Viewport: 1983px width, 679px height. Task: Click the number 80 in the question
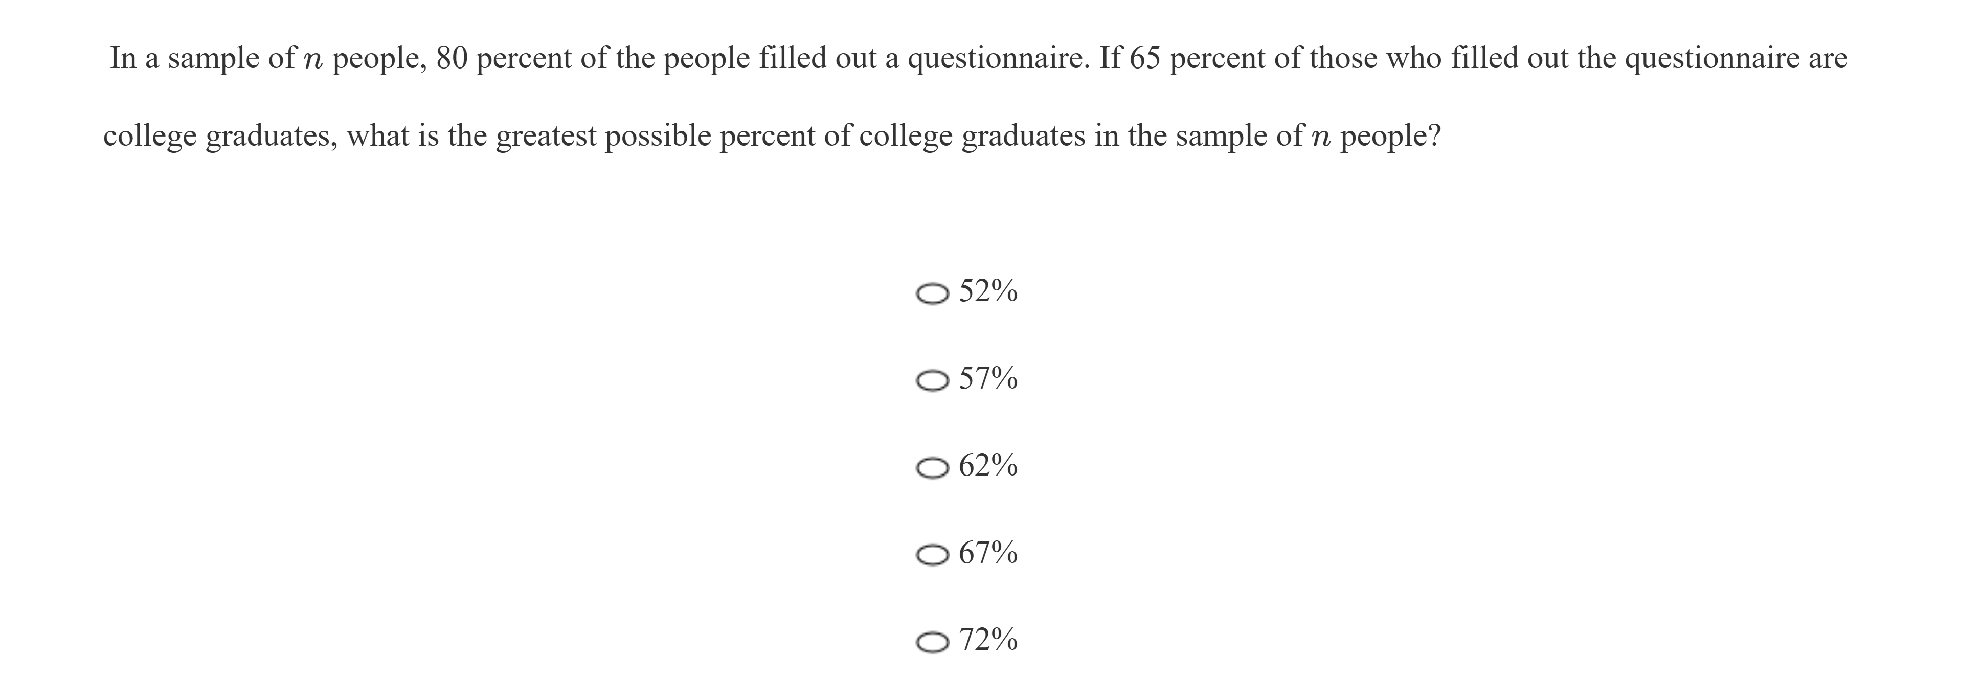click(x=452, y=58)
